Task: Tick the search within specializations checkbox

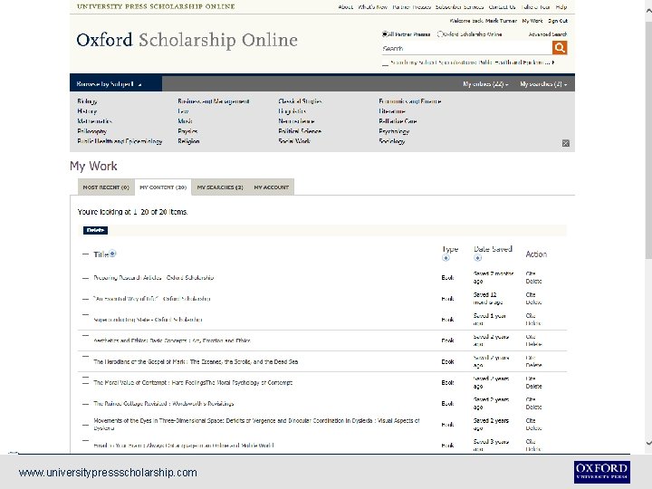Action: (x=385, y=62)
